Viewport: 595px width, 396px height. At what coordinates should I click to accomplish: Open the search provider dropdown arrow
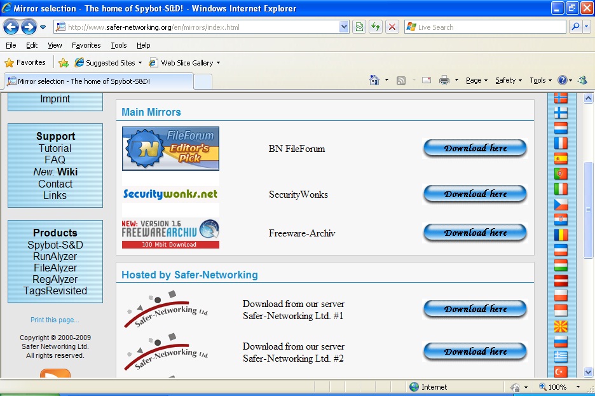point(587,27)
